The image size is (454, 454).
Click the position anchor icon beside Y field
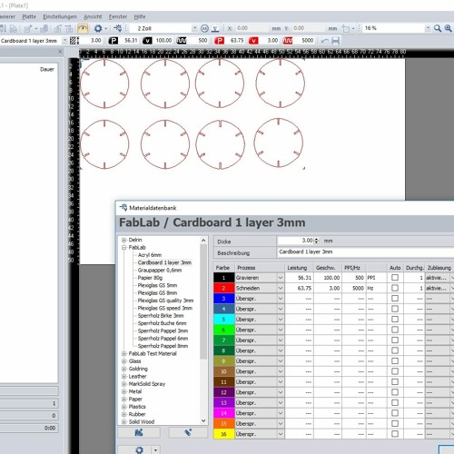pos(346,29)
